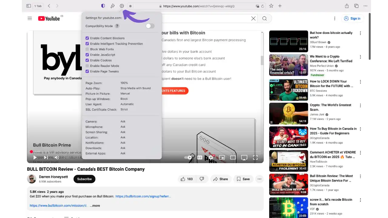Open the bullbitcoin.com signup referral link
The height and width of the screenshot is (218, 388).
143,196
